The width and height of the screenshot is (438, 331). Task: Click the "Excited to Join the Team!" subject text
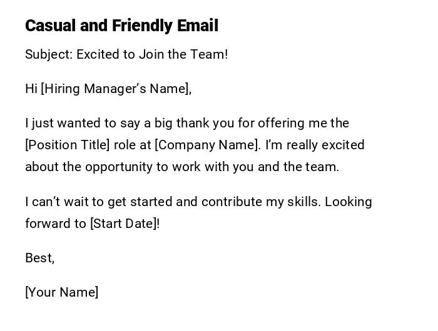tap(152, 54)
